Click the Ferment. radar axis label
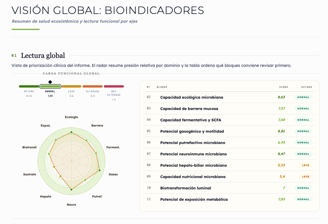 pyautogui.click(x=113, y=147)
